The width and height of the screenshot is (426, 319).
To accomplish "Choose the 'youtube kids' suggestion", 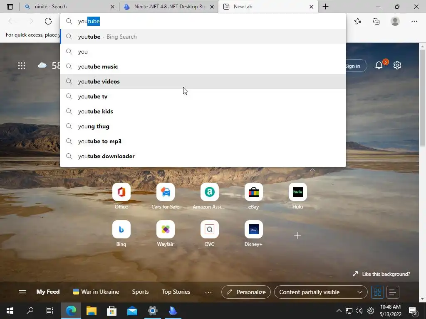I will [x=203, y=111].
